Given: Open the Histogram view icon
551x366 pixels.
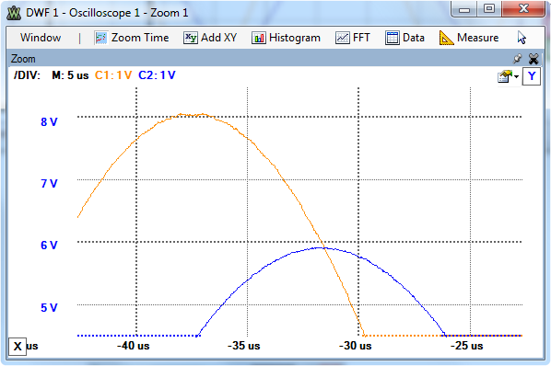Looking at the screenshot, I should [258, 38].
